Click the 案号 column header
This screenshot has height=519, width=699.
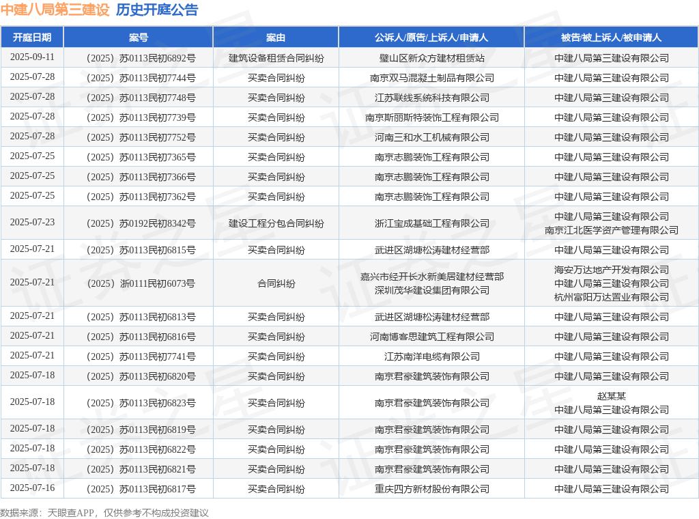tap(138, 38)
